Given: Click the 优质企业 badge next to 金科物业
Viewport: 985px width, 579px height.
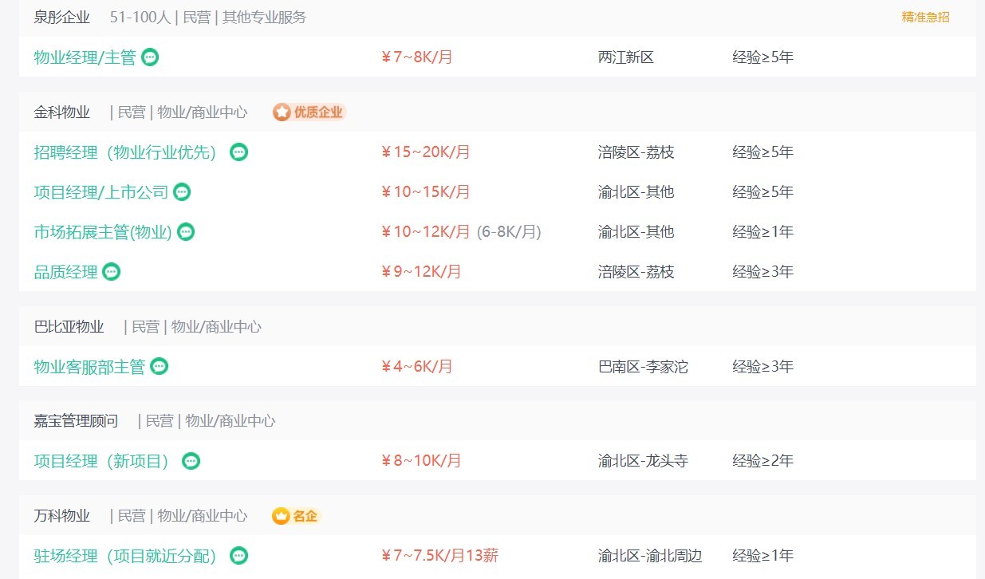Looking at the screenshot, I should click(309, 112).
